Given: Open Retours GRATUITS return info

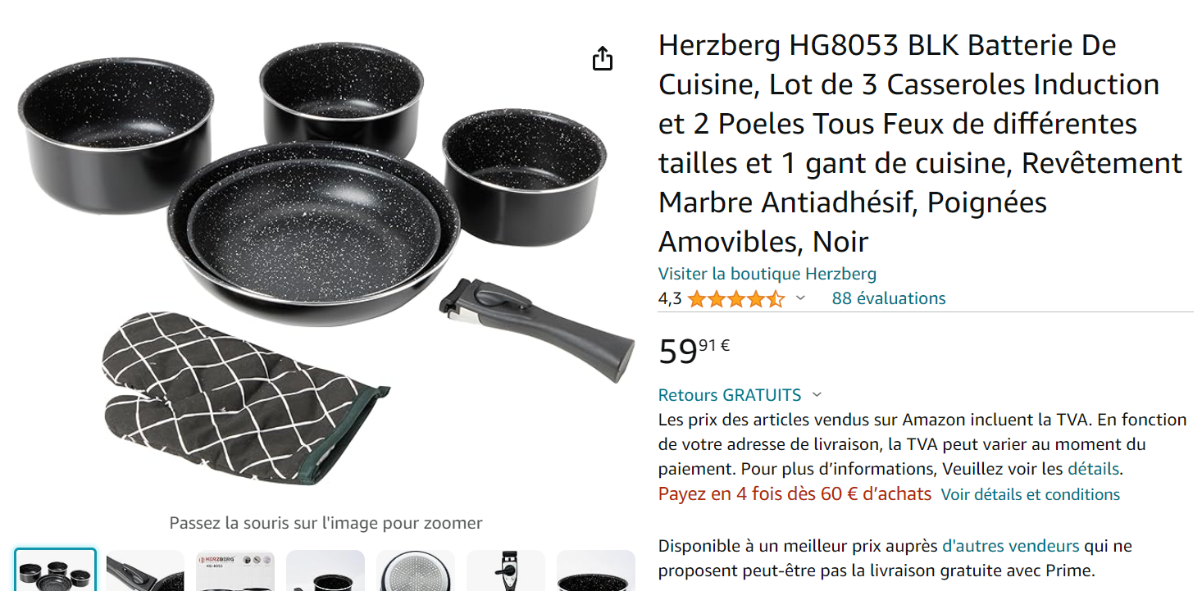Looking at the screenshot, I should pyautogui.click(x=730, y=395).
